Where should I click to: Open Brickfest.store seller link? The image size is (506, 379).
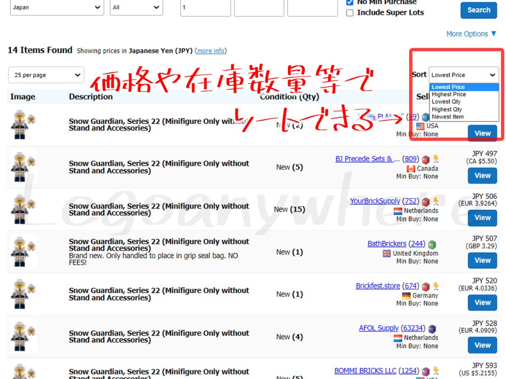point(378,286)
